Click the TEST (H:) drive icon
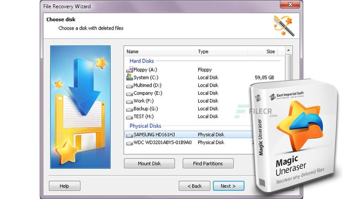Screen dimensions: 343x199 (x=130, y=117)
